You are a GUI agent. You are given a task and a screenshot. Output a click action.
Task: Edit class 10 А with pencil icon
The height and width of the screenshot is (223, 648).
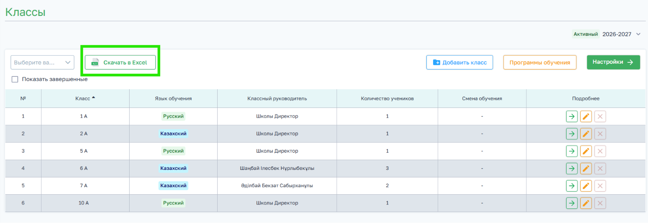586,203
